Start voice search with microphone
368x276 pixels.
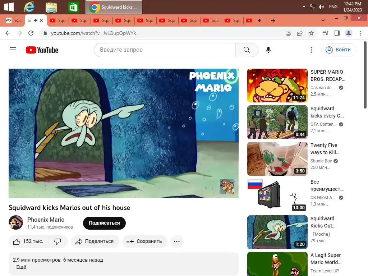pyautogui.click(x=268, y=50)
